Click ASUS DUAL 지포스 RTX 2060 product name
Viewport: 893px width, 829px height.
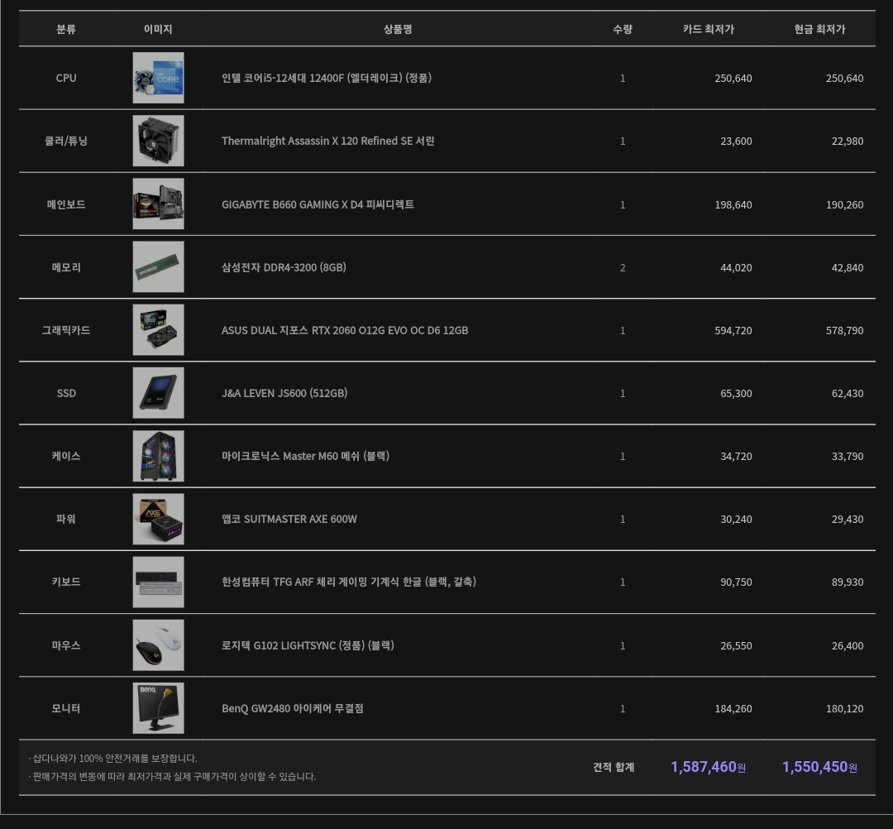(x=345, y=330)
